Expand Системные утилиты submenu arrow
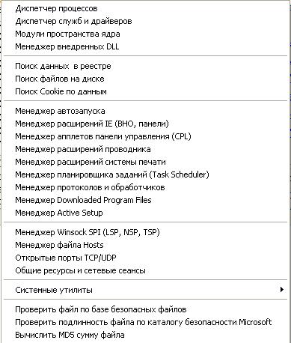Screen dimensions: 291x343 282,290
